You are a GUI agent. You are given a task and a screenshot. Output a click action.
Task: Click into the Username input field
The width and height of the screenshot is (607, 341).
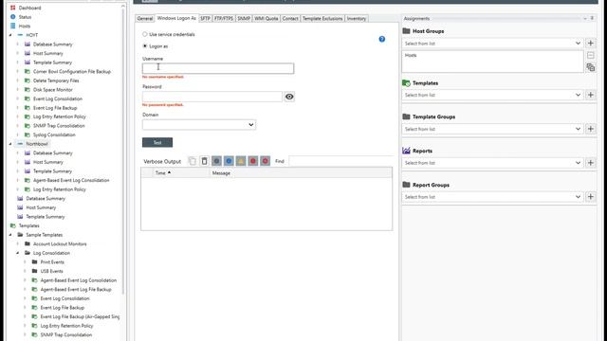[x=218, y=68]
